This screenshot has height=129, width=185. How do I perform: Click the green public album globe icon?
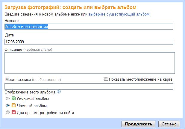click(x=13, y=99)
